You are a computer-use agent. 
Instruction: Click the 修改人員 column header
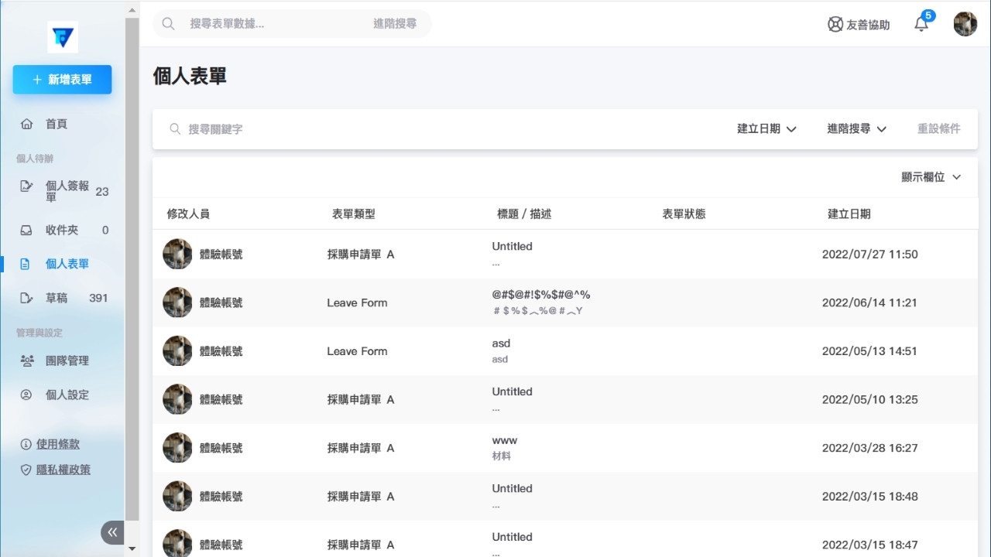188,214
